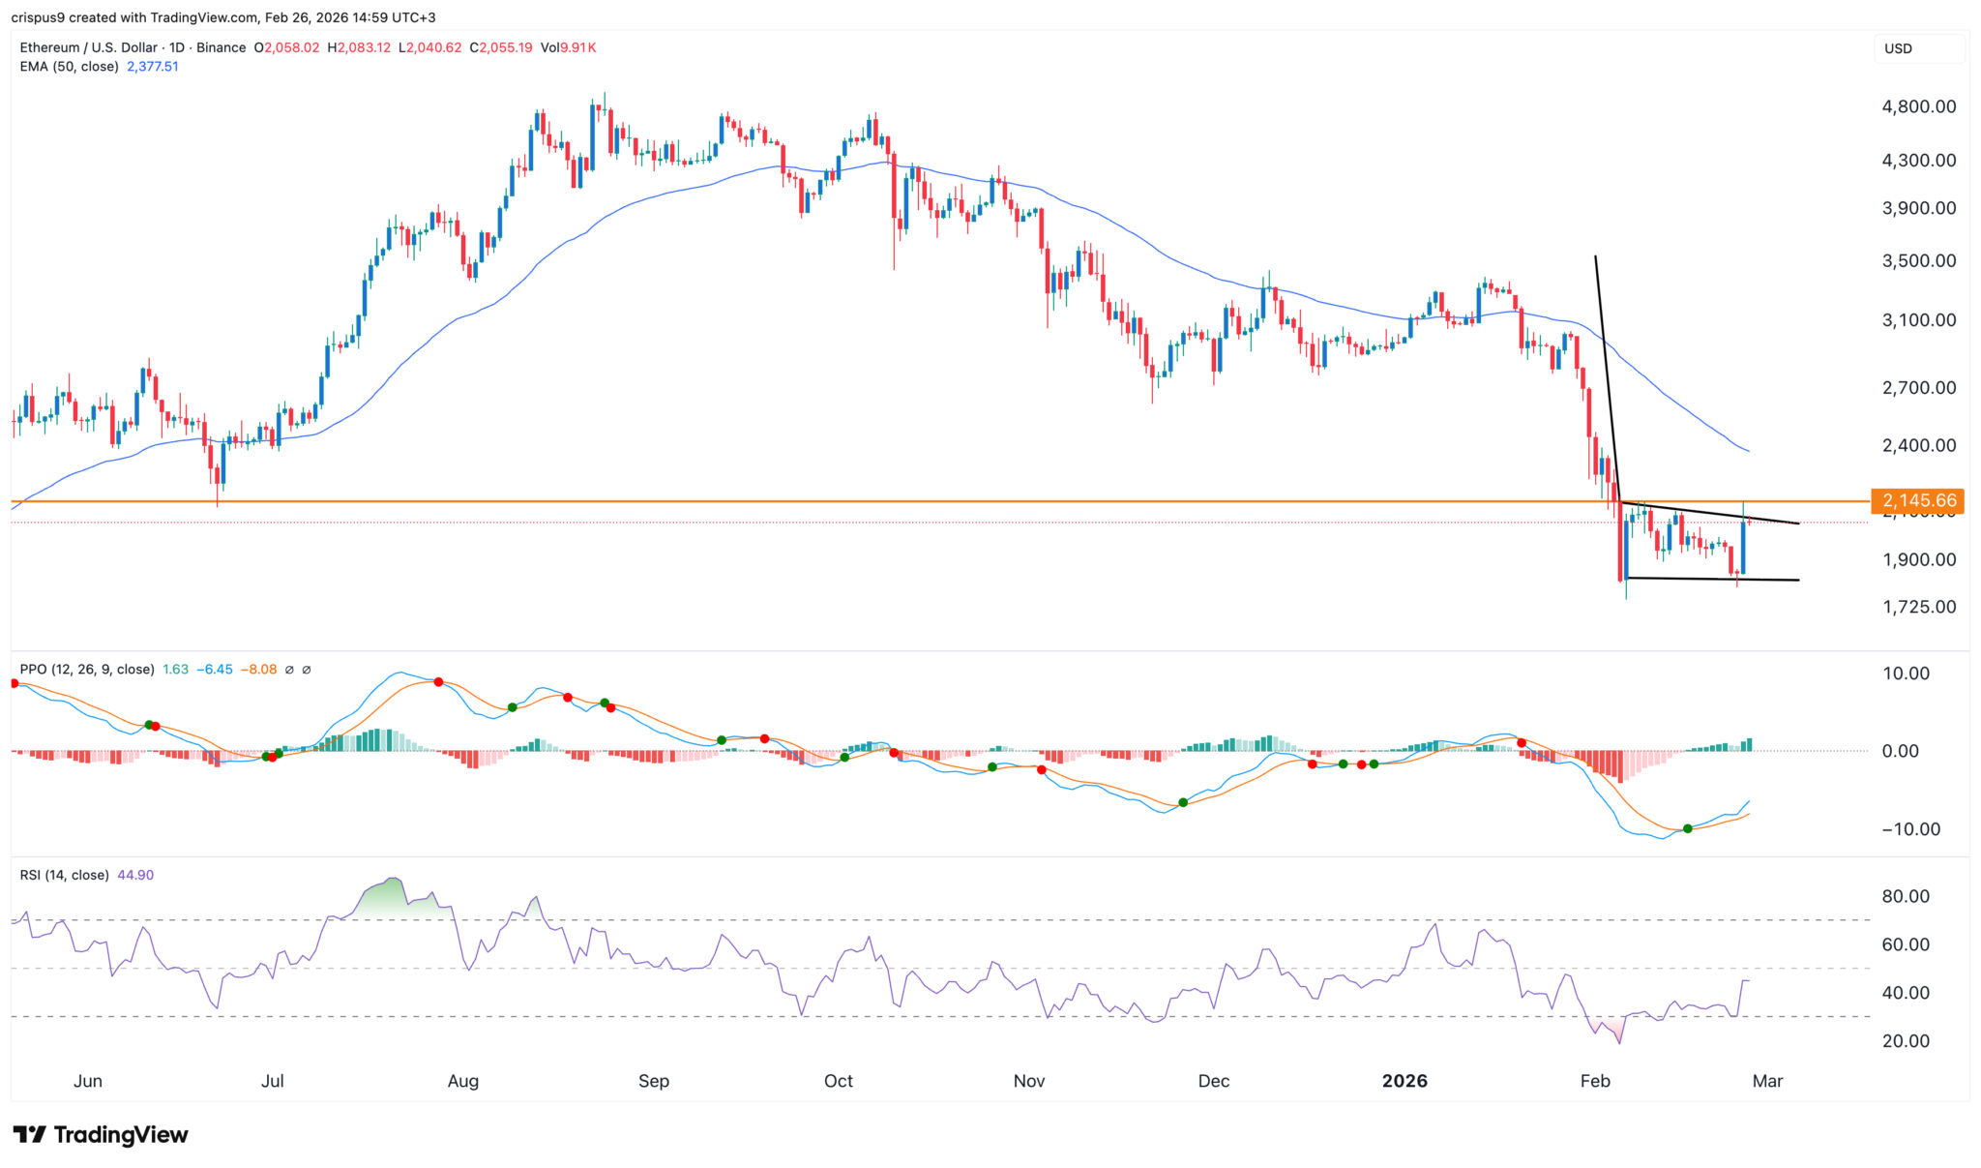Click the TradingView logo at bottom left
The height and width of the screenshot is (1168, 1981).
(x=101, y=1134)
